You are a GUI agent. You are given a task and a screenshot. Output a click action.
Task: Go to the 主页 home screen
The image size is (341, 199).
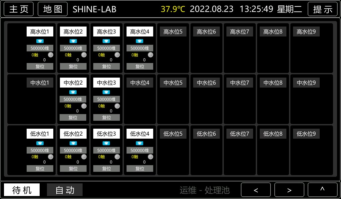[19, 9]
